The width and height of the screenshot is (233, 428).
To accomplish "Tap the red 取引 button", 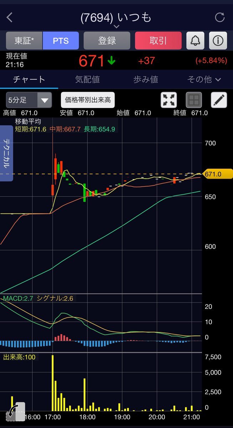I will pyautogui.click(x=158, y=40).
